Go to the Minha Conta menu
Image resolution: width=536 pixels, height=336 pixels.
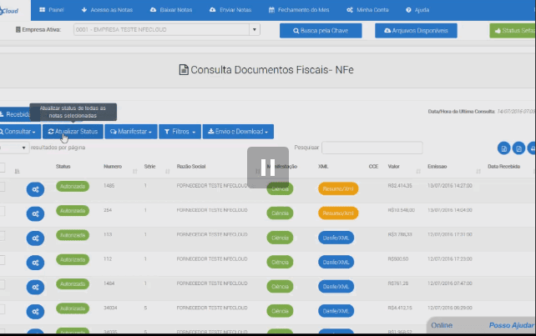pos(366,9)
